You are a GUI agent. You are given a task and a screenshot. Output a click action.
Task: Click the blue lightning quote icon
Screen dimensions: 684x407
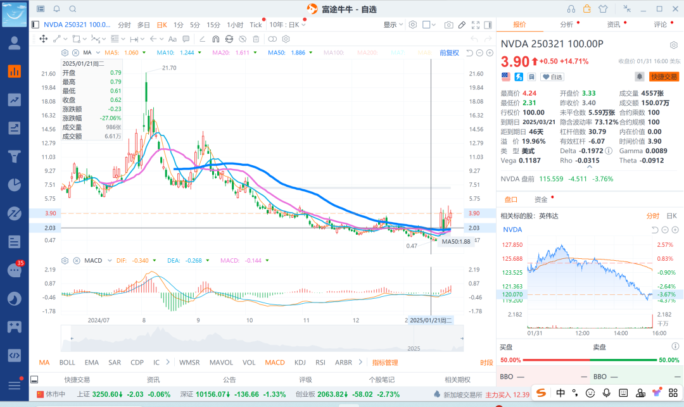pos(519,77)
